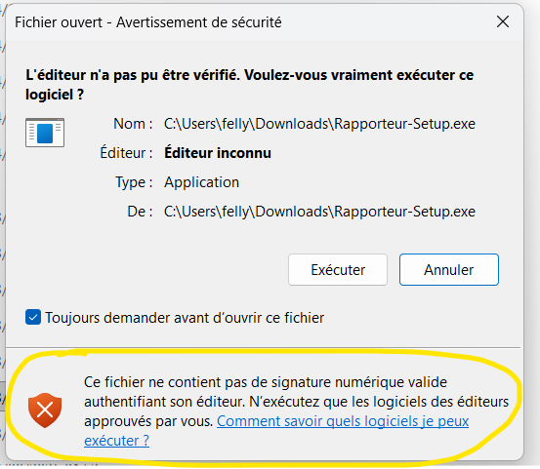Click the Éditeur inconnu text
This screenshot has width=540, height=469.
click(x=218, y=153)
